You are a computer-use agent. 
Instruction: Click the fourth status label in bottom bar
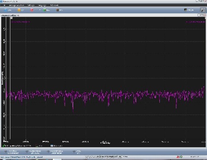coord(78,152)
